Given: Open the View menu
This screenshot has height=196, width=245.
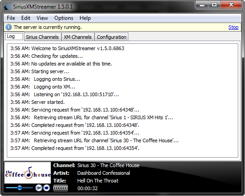Looking at the screenshot, I should (x=42, y=18).
